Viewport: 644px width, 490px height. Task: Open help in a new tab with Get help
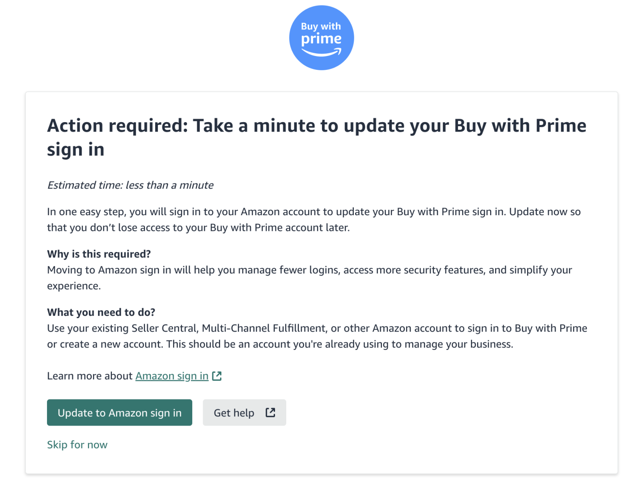244,413
